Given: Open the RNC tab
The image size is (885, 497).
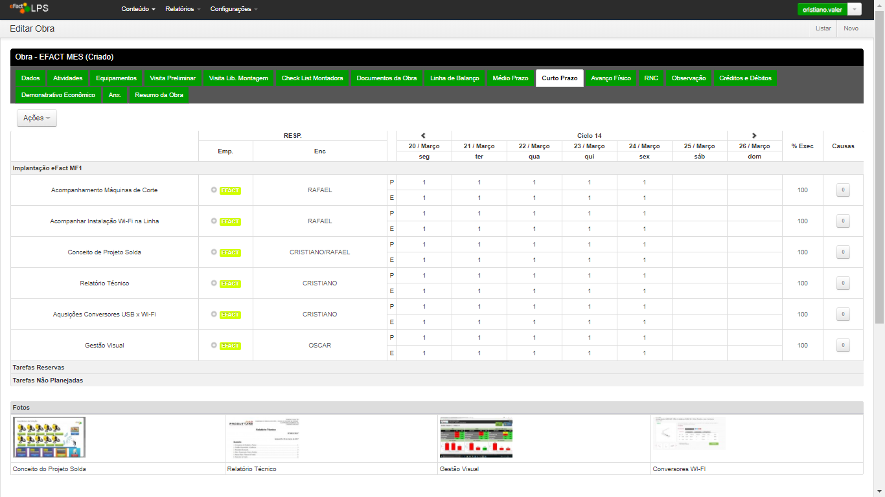Looking at the screenshot, I should point(651,78).
